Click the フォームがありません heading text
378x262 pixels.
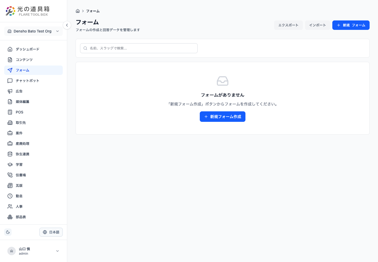click(x=223, y=95)
